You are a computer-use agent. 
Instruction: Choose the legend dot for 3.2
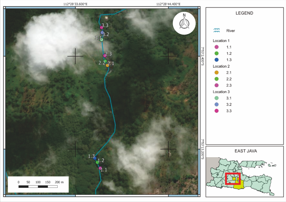[x=217, y=104]
